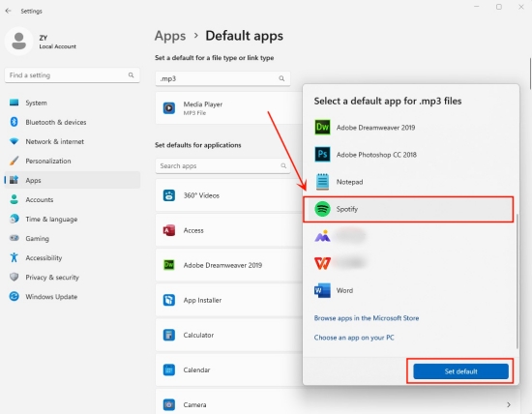532x414 pixels.
Task: Select the Accounts category
Action: tap(73, 199)
